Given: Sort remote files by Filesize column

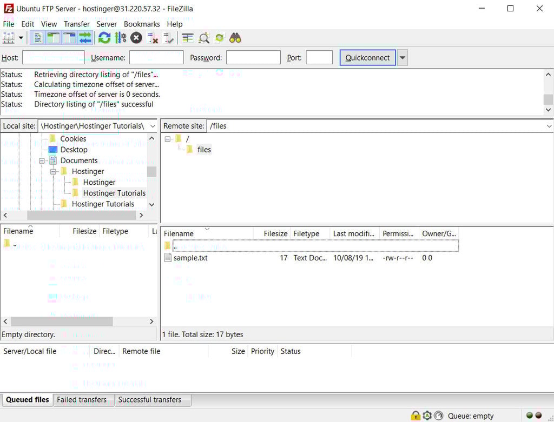Looking at the screenshot, I should pyautogui.click(x=275, y=233).
